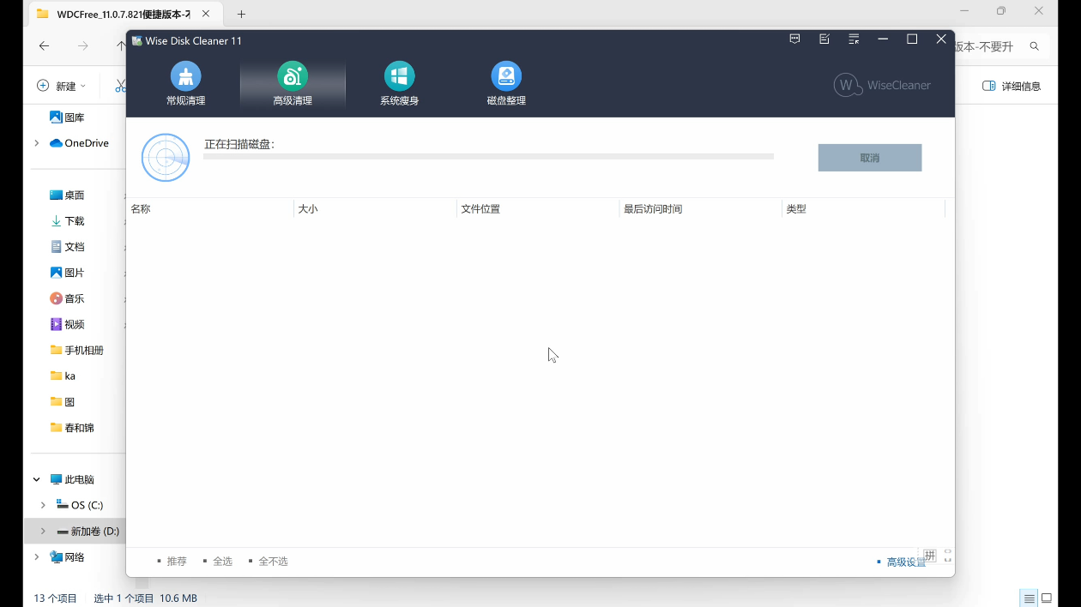Image resolution: width=1081 pixels, height=607 pixels.
Task: Select 此电脑 in Explorer sidebar
Action: click(x=72, y=479)
